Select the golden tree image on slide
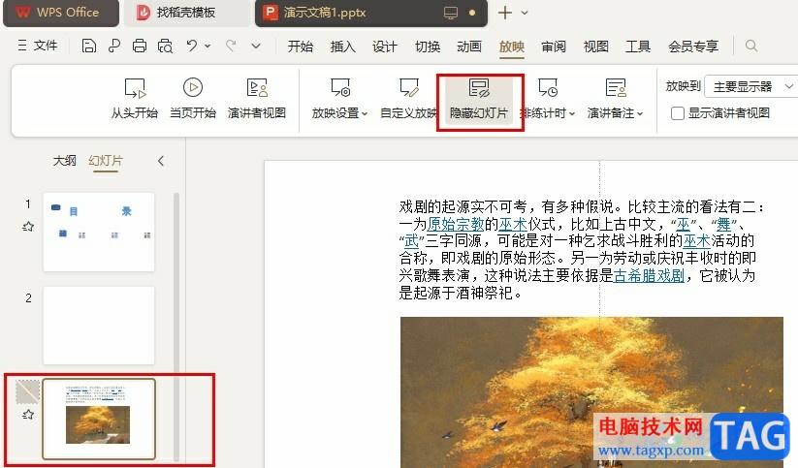The image size is (798, 468). pos(591,391)
